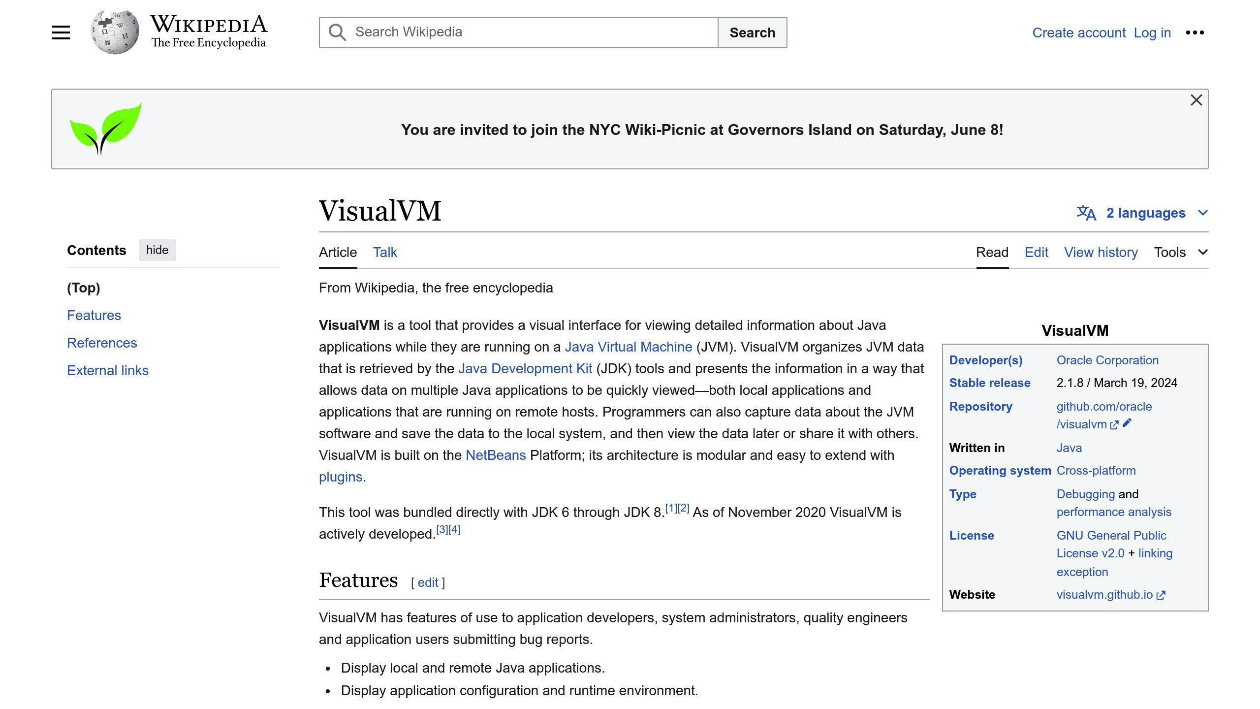Click the License infobox label
The width and height of the screenshot is (1260, 709).
click(x=972, y=535)
